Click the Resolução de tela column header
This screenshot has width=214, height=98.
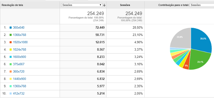[12, 5]
